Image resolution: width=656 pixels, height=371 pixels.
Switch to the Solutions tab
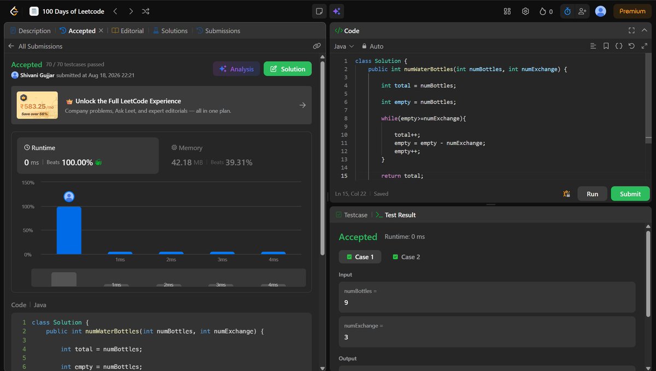tap(170, 31)
